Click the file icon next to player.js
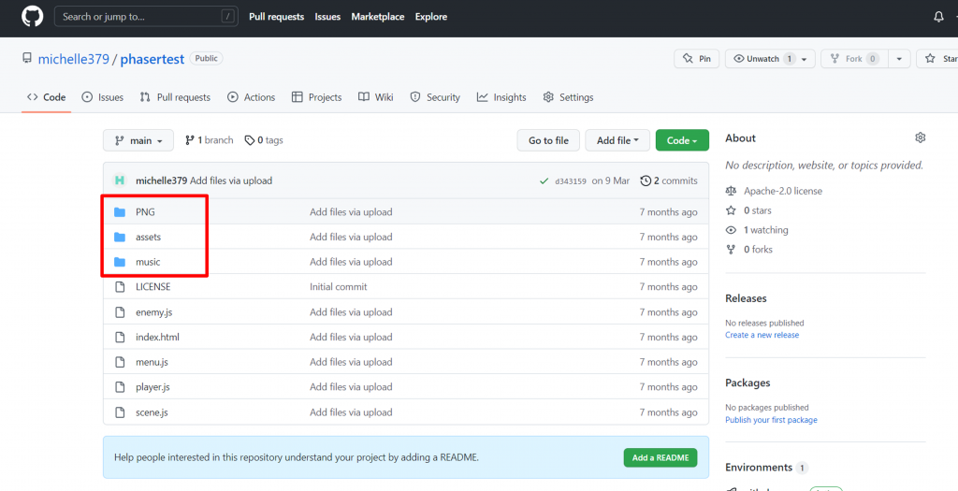 (x=120, y=387)
